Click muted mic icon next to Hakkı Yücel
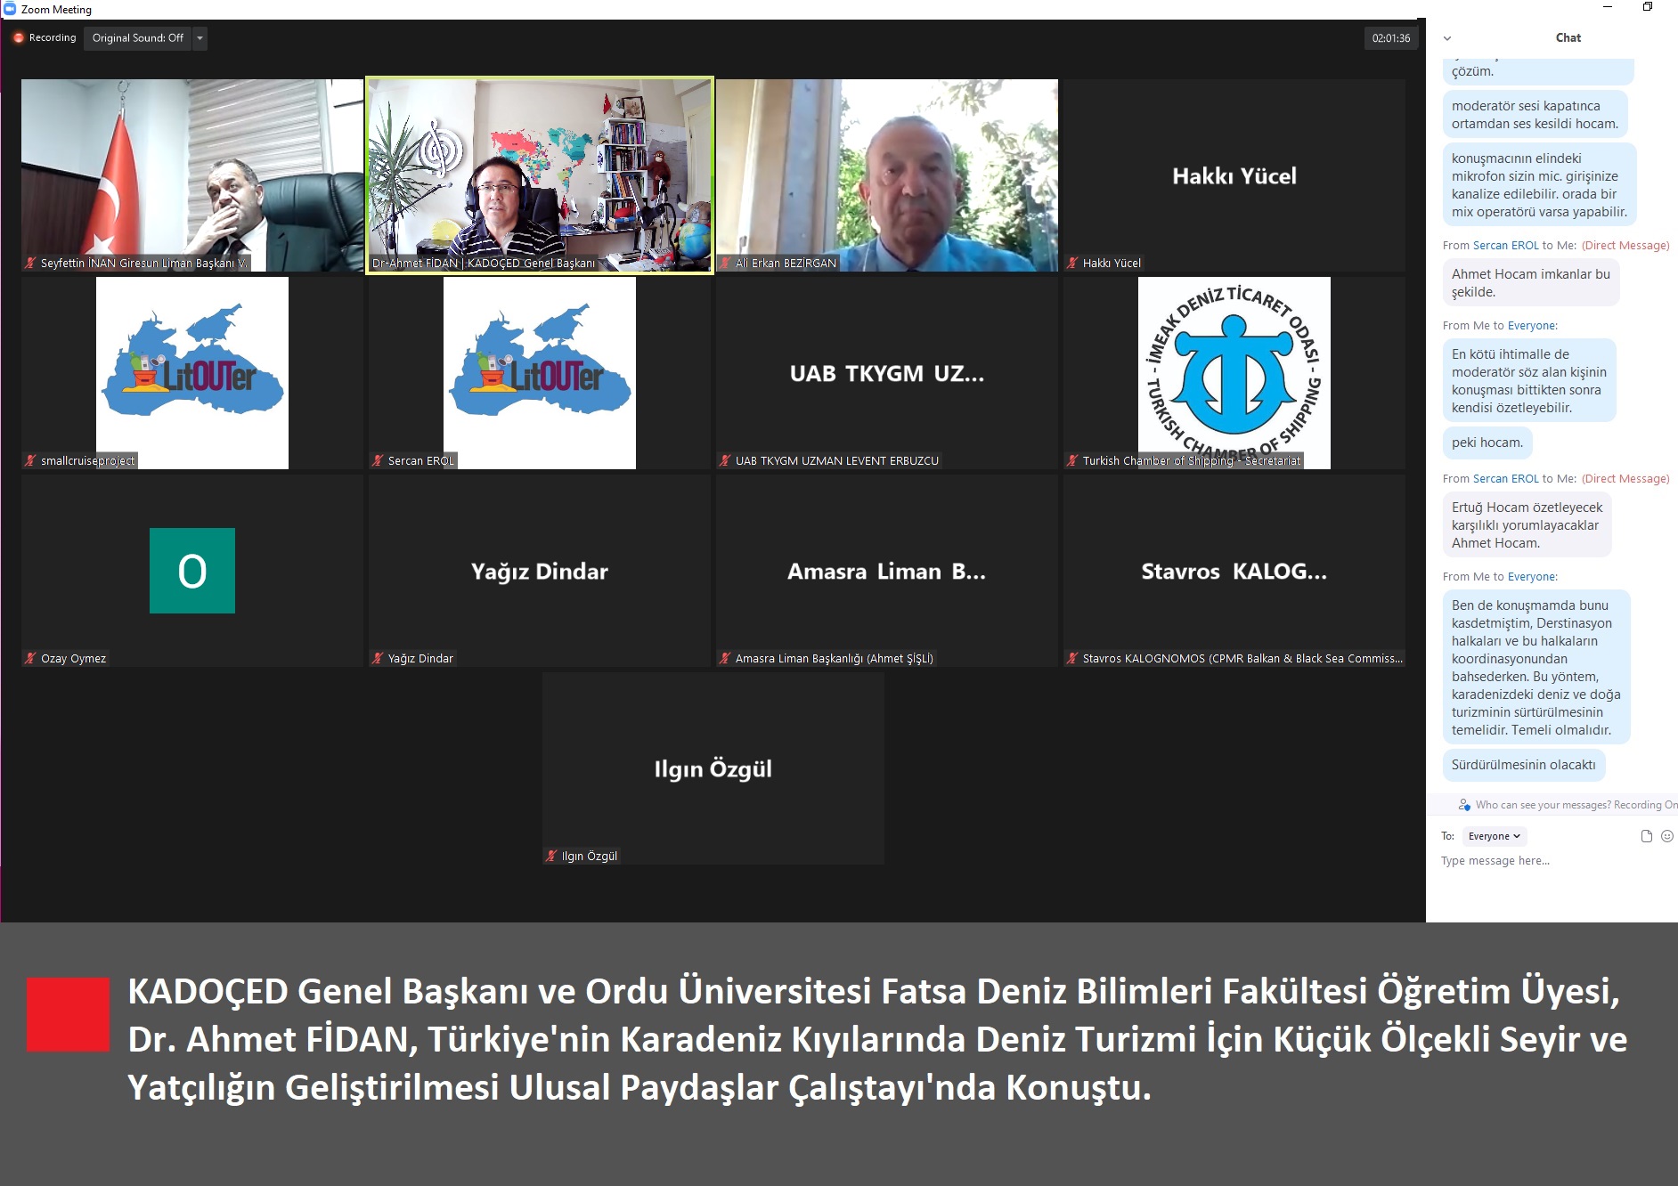This screenshot has width=1678, height=1186. [1072, 263]
